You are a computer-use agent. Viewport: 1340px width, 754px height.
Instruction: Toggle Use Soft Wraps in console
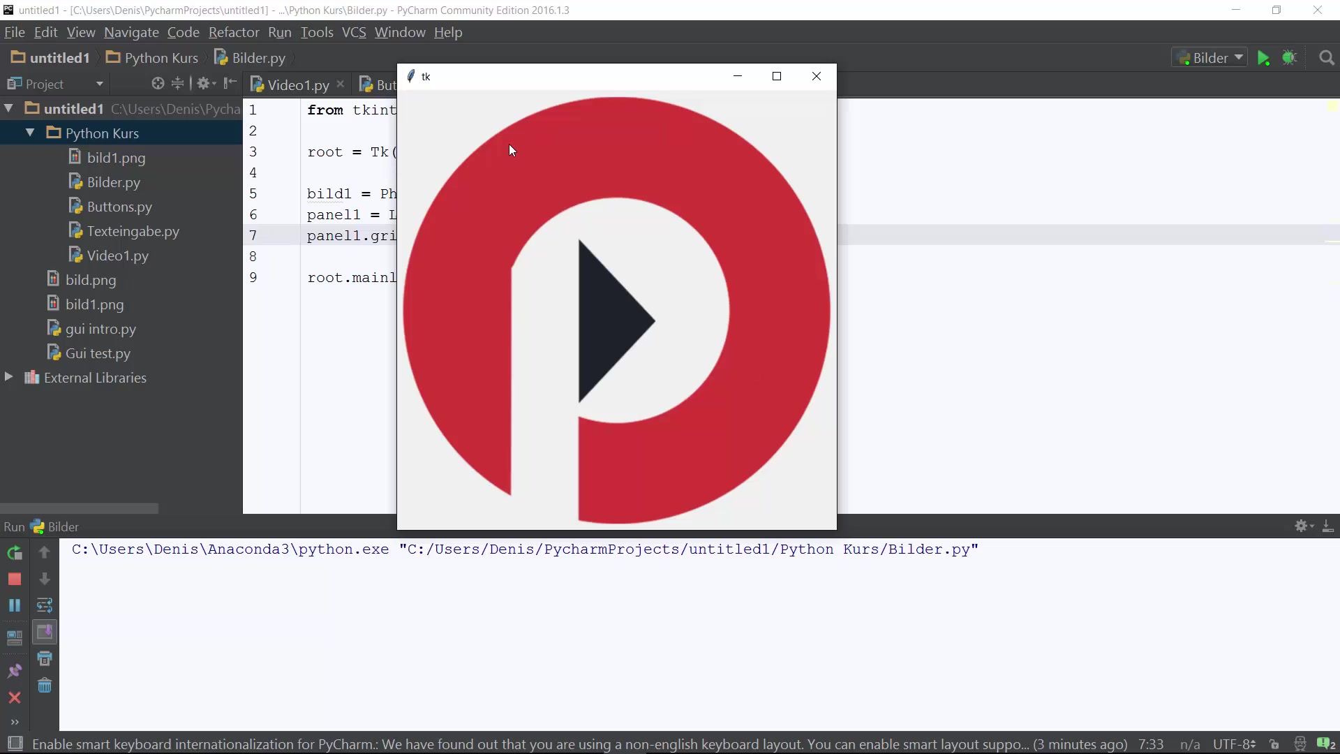(x=45, y=605)
